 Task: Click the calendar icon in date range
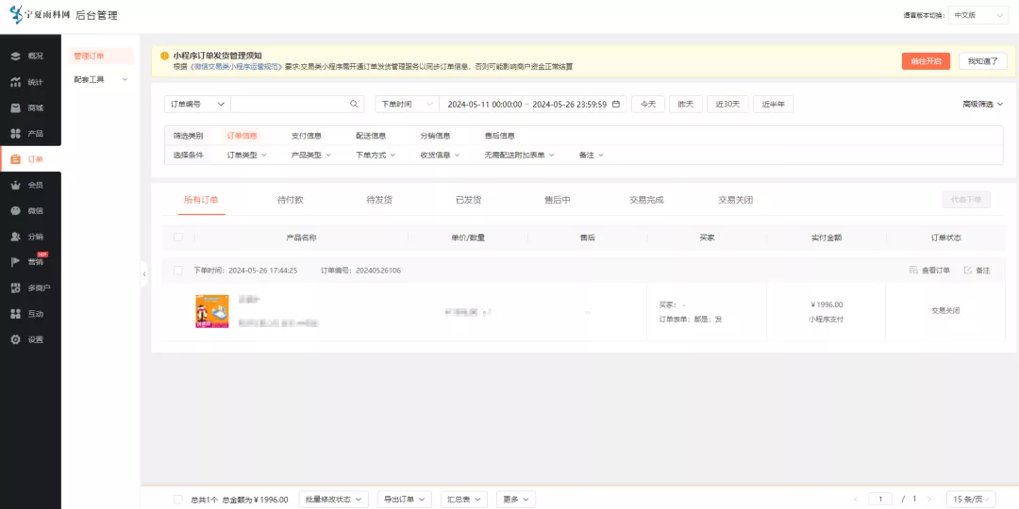[x=616, y=104]
